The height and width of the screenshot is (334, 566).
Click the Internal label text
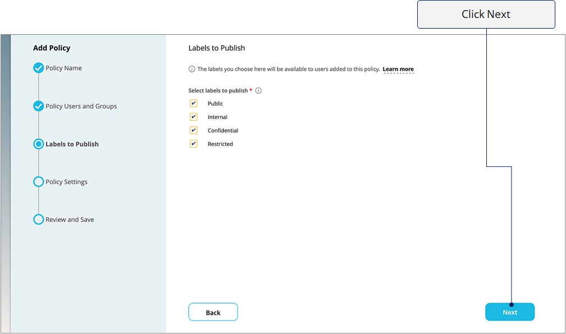pyautogui.click(x=217, y=117)
